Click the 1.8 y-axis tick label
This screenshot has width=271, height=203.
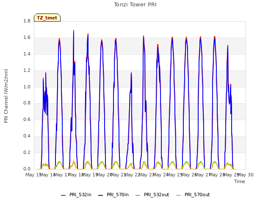point(27,21)
